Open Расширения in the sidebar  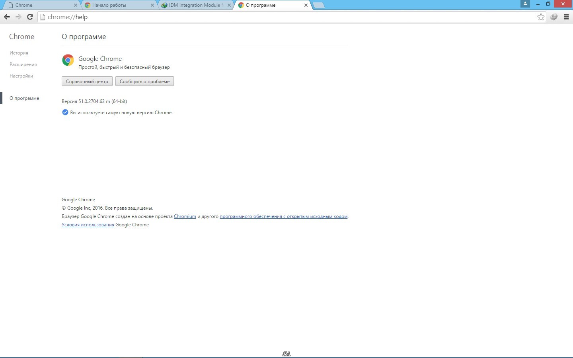pos(23,64)
